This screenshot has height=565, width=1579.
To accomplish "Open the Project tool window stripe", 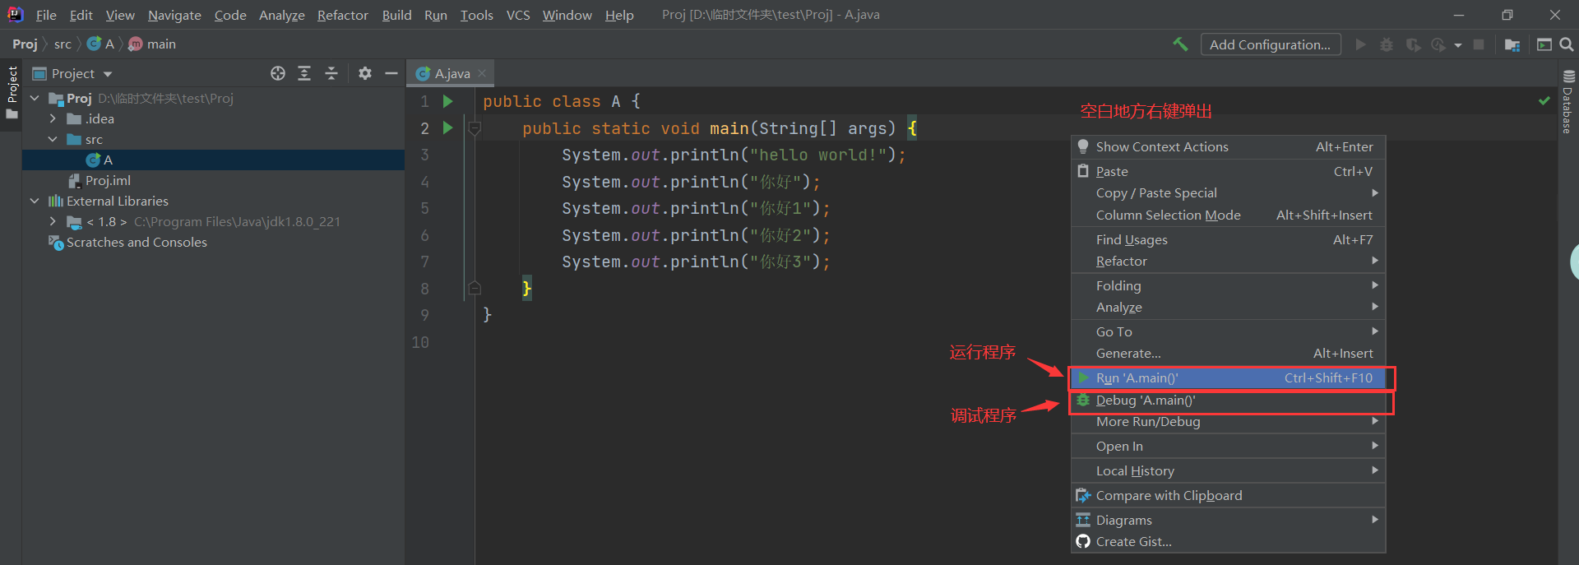I will coord(12,92).
